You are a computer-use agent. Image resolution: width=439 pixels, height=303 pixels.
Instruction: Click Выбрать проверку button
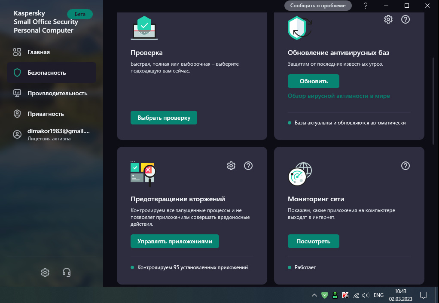tap(164, 118)
